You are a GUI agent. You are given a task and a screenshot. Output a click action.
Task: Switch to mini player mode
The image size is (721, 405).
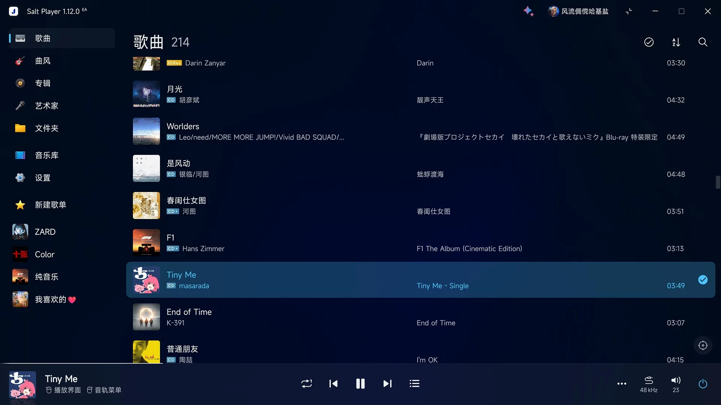click(x=629, y=11)
